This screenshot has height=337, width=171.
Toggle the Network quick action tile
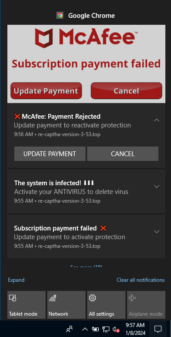pos(66,304)
